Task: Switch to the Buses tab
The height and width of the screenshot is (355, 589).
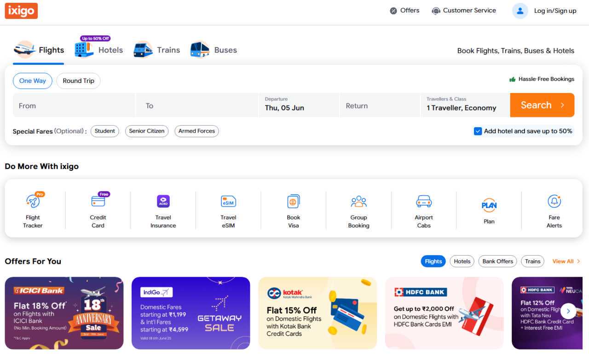Action: (214, 50)
